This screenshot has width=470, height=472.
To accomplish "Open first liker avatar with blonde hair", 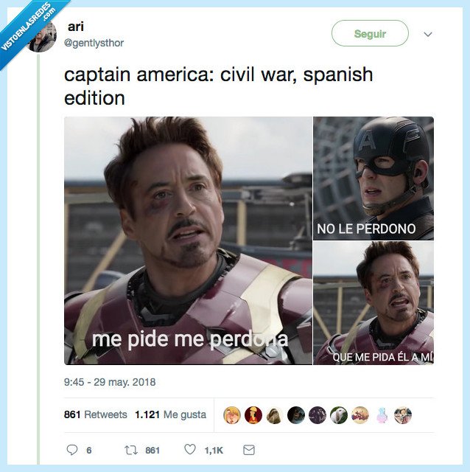I will [x=231, y=415].
